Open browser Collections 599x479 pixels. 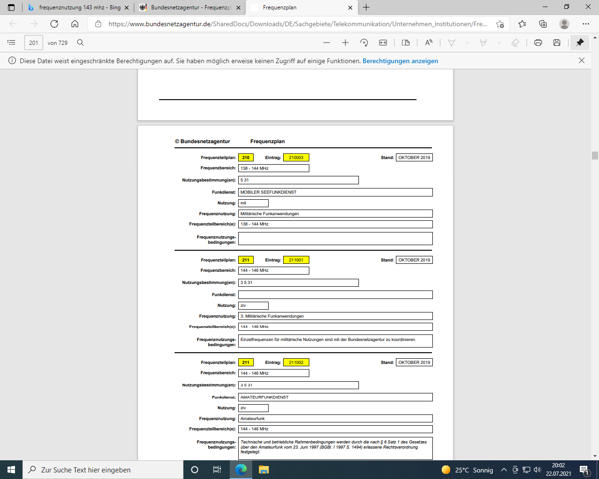click(543, 24)
